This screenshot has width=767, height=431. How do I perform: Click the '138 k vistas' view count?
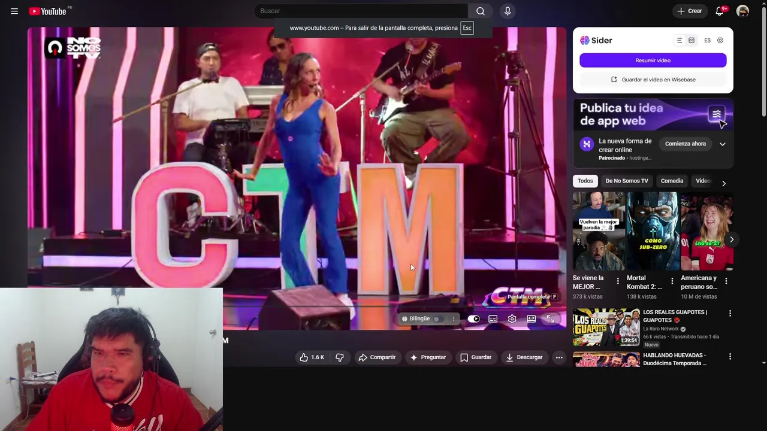[x=642, y=296]
